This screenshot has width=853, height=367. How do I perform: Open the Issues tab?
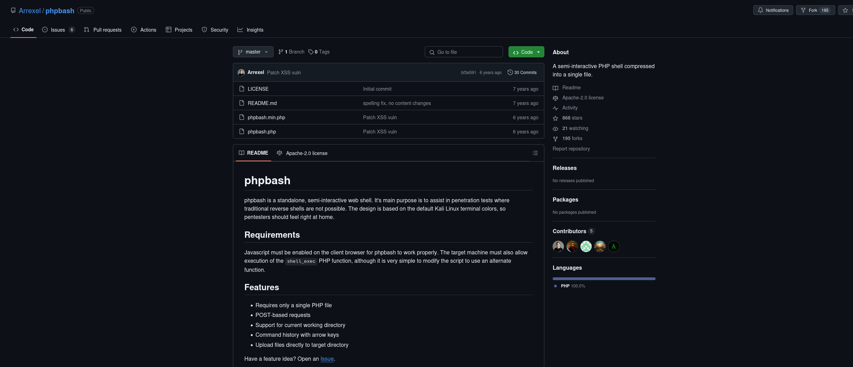[58, 30]
